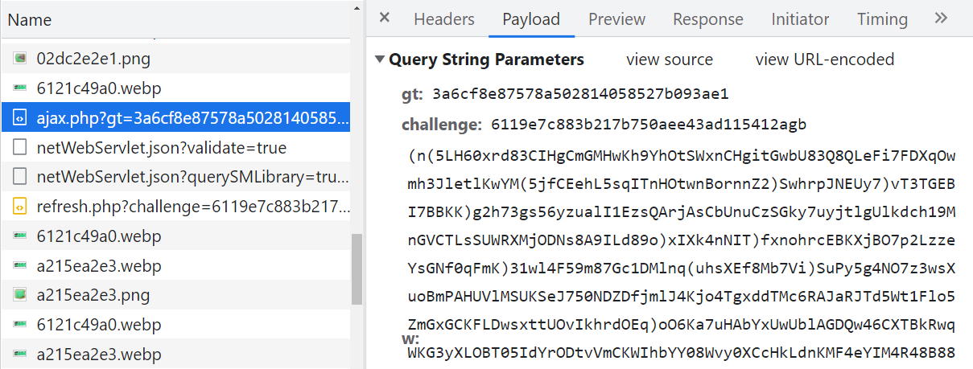Open the Response tab
The width and height of the screenshot is (973, 369).
click(x=708, y=19)
